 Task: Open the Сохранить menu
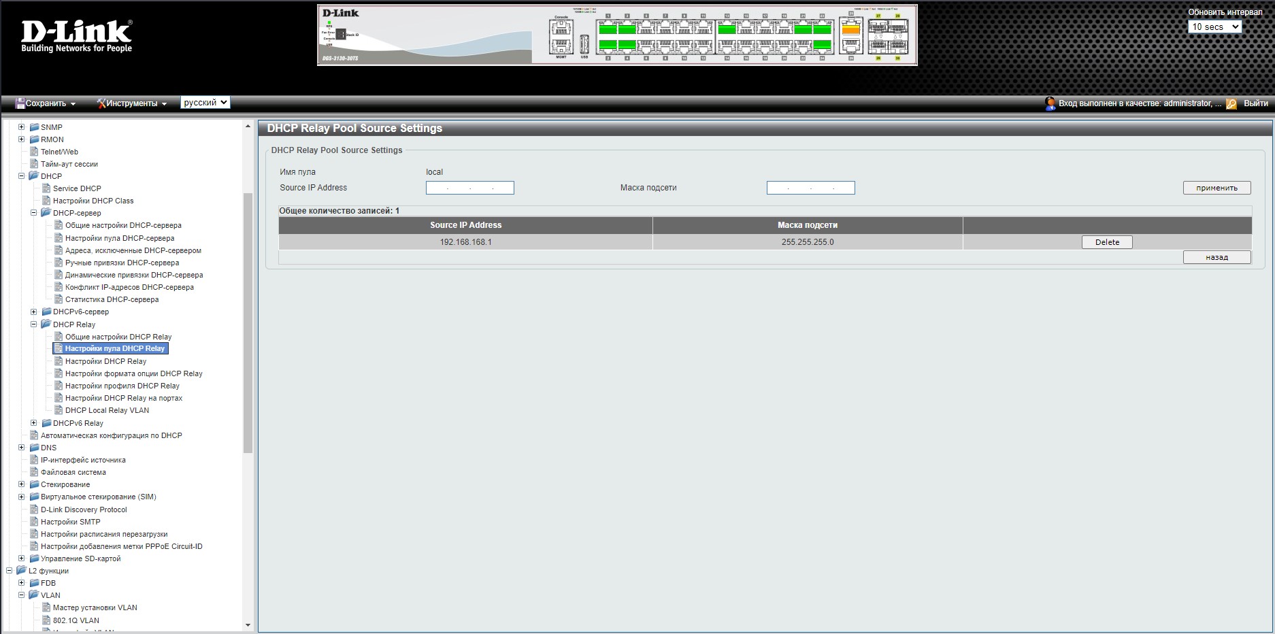click(x=50, y=103)
